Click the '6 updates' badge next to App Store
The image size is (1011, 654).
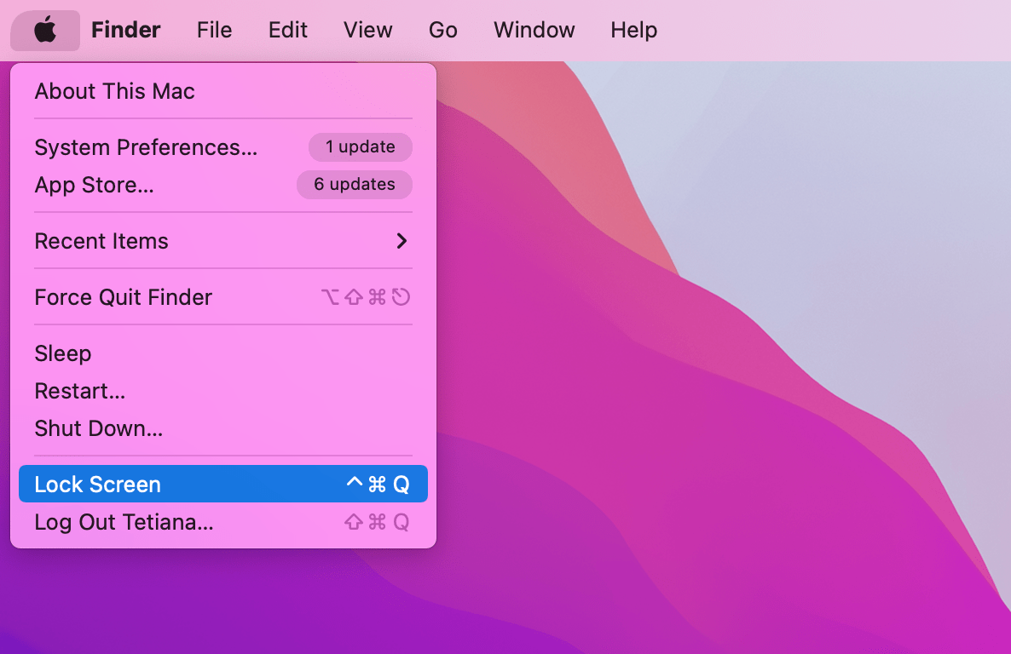[x=354, y=184]
